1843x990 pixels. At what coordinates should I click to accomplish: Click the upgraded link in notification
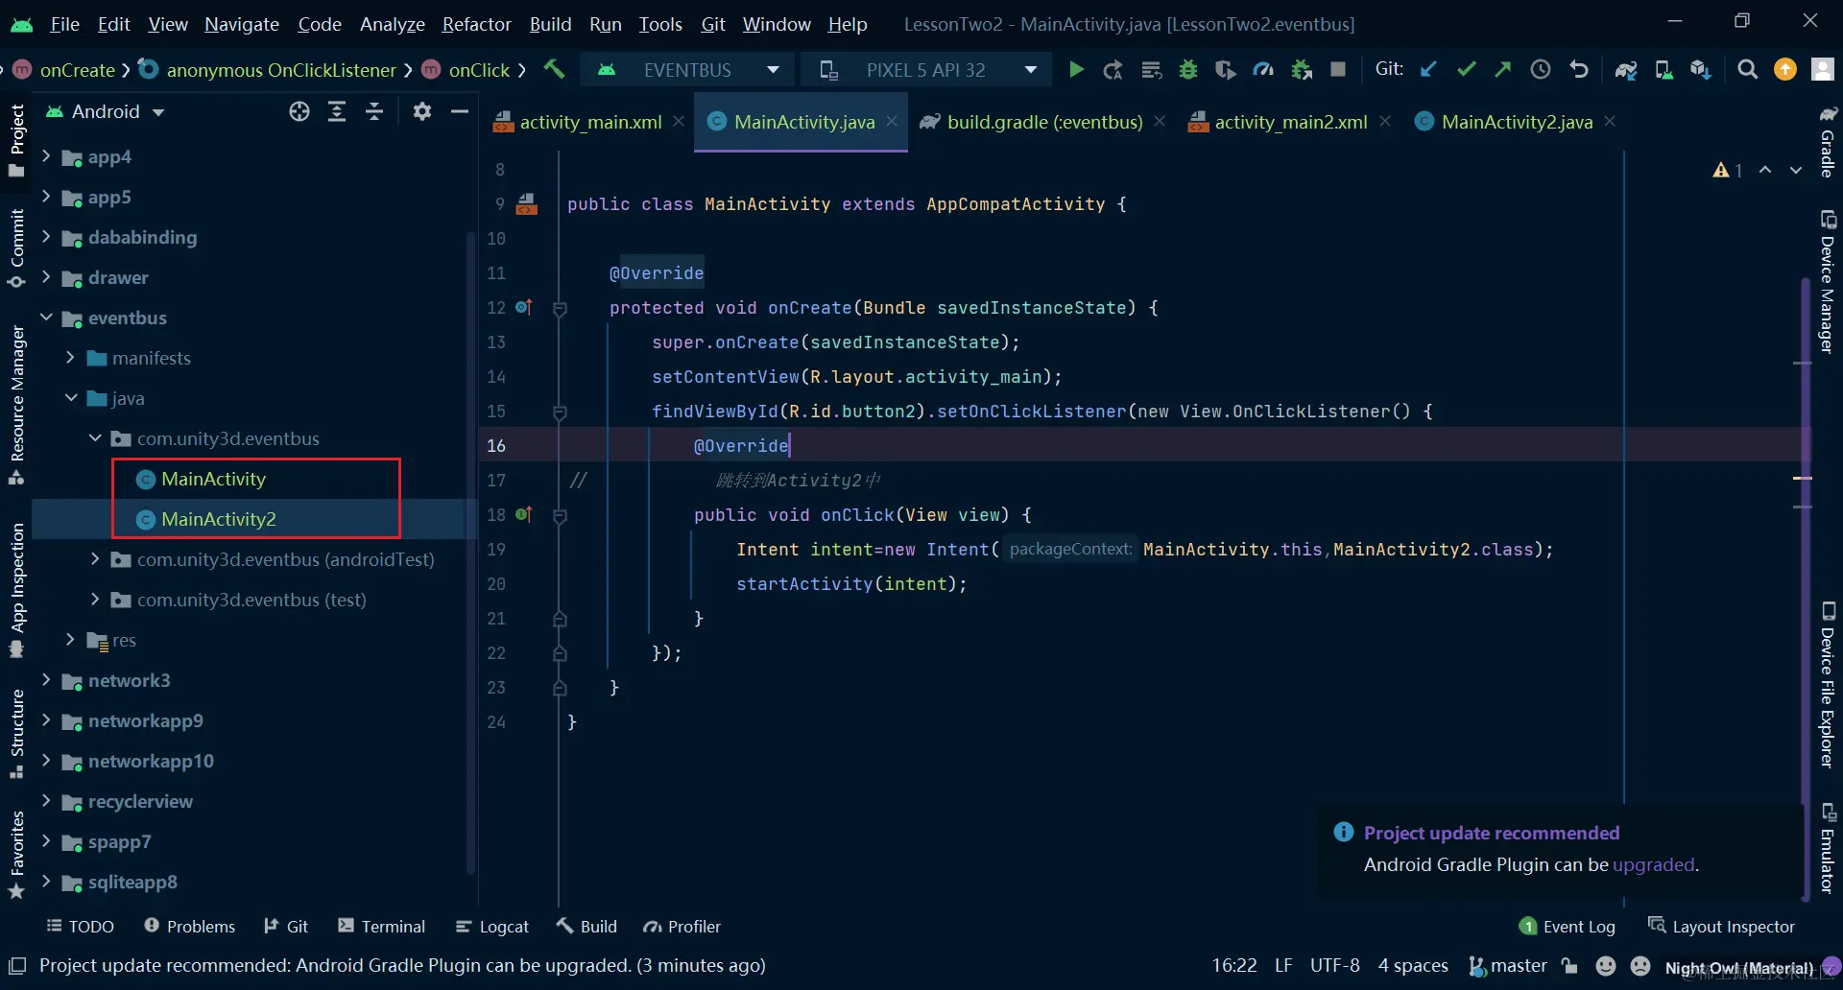click(x=1653, y=864)
